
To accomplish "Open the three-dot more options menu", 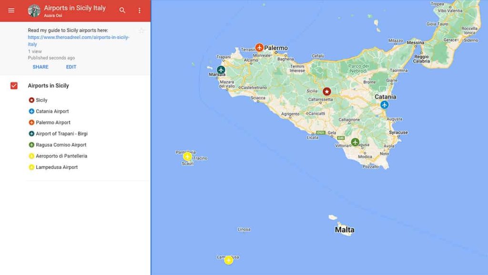I will [x=140, y=10].
